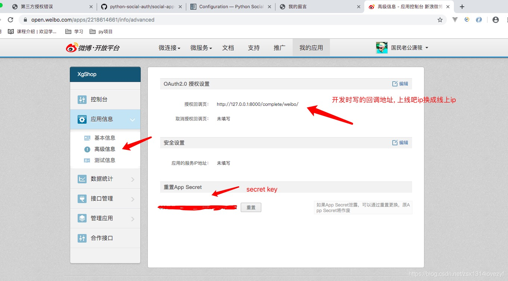Select 高级信息 in the sidebar
This screenshot has height=281, width=508.
coord(105,149)
